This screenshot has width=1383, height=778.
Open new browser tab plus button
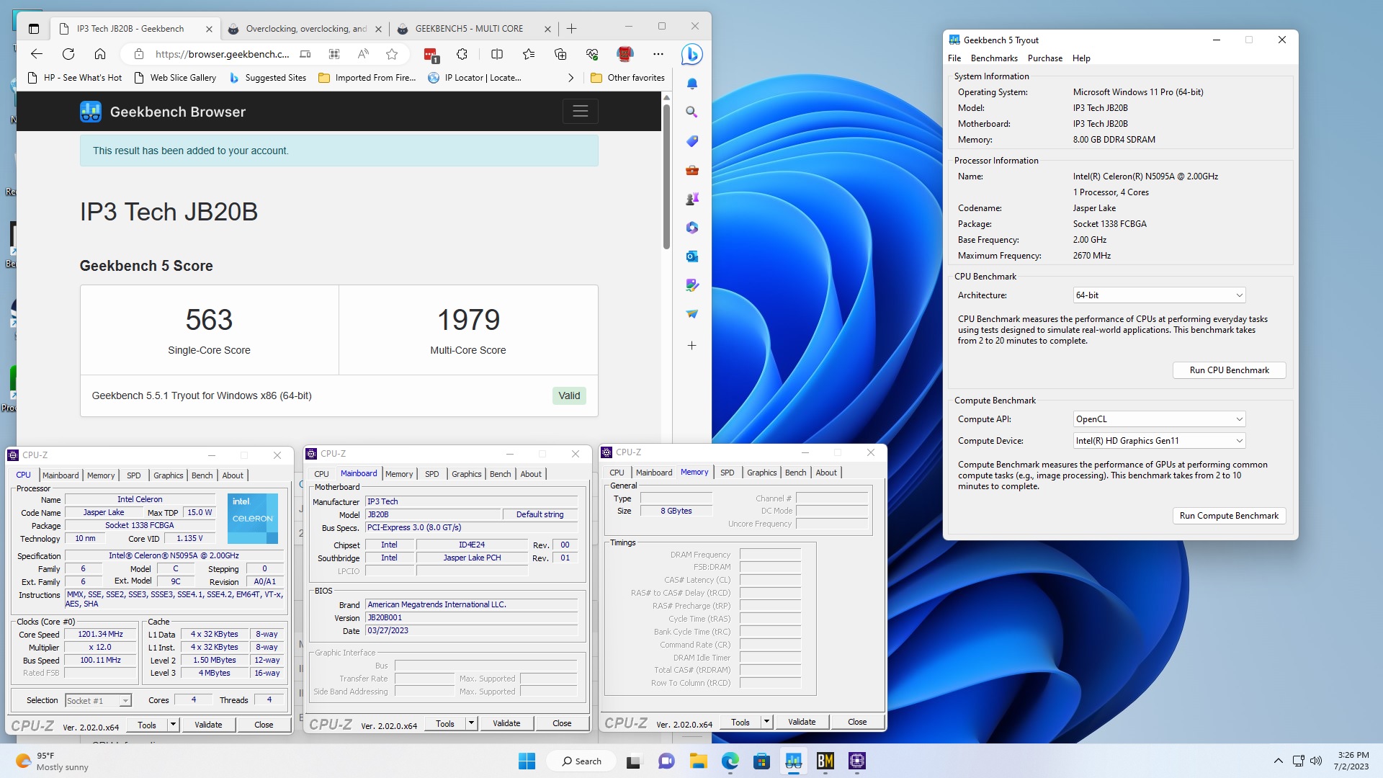pyautogui.click(x=572, y=29)
